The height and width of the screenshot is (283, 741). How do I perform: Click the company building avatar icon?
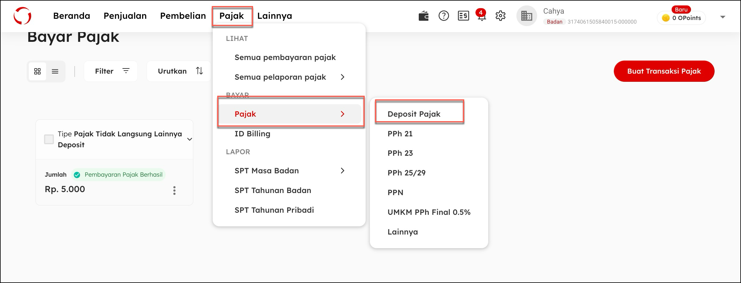click(x=526, y=16)
